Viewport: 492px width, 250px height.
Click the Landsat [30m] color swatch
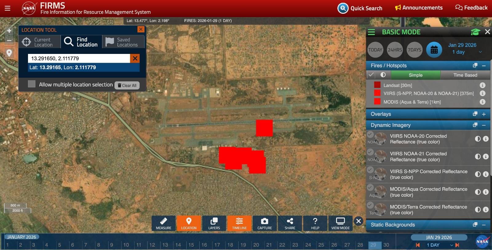(x=377, y=85)
